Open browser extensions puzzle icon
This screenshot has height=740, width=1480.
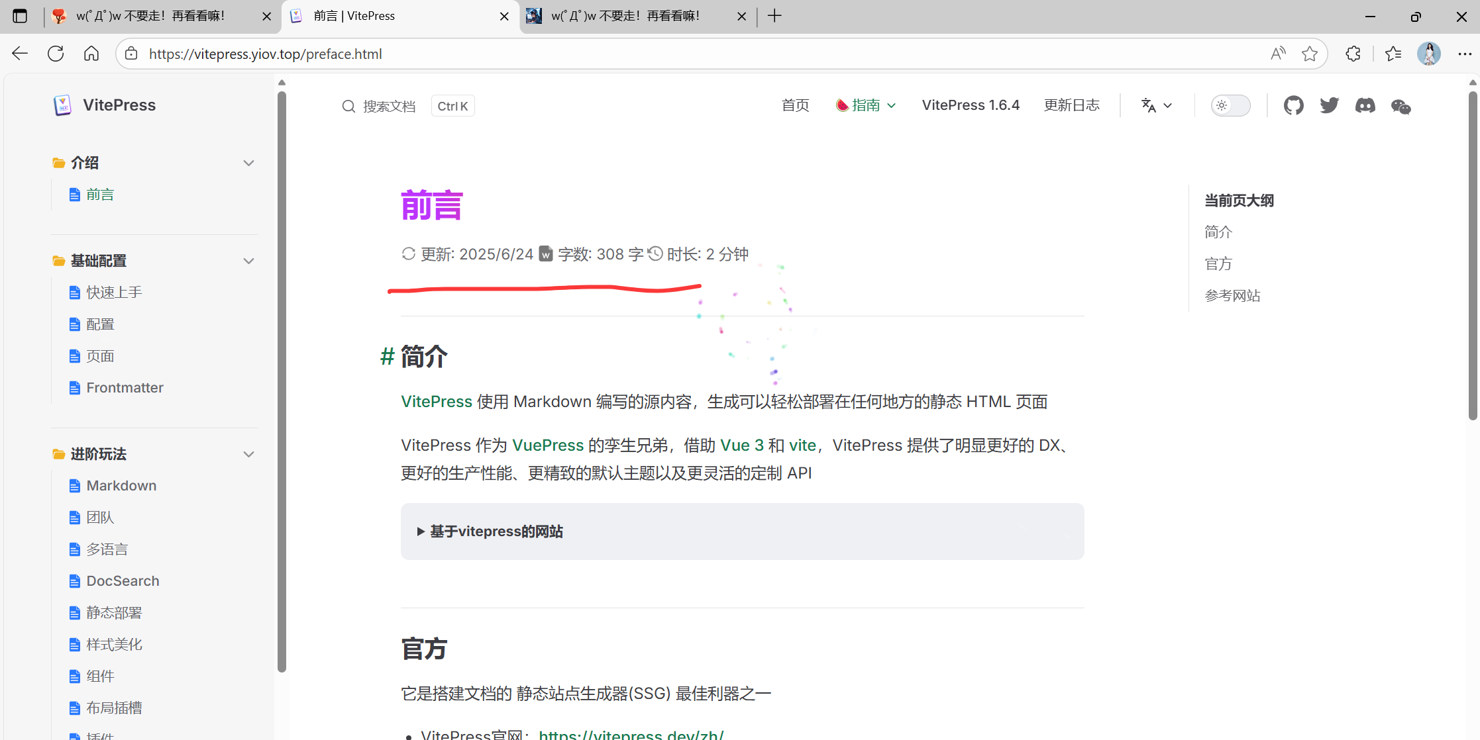coord(1353,54)
